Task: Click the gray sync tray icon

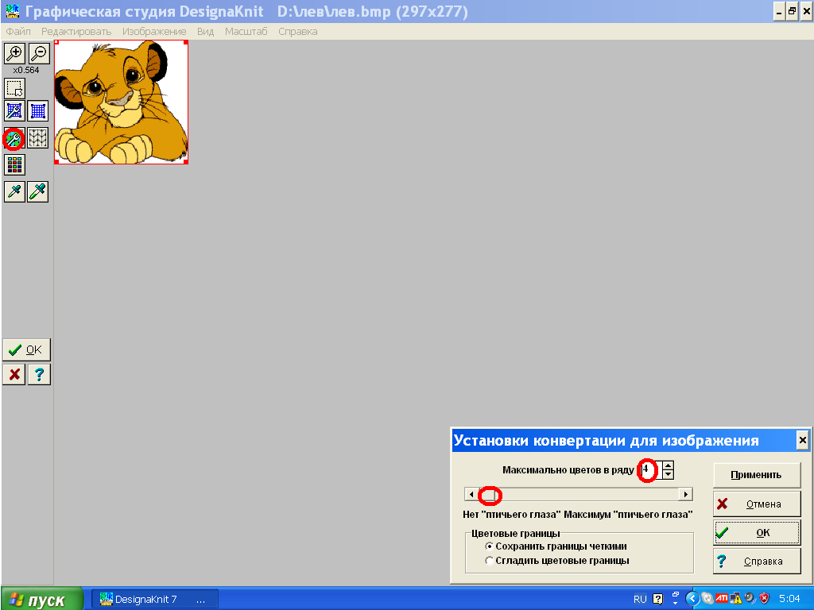Action: (x=707, y=599)
